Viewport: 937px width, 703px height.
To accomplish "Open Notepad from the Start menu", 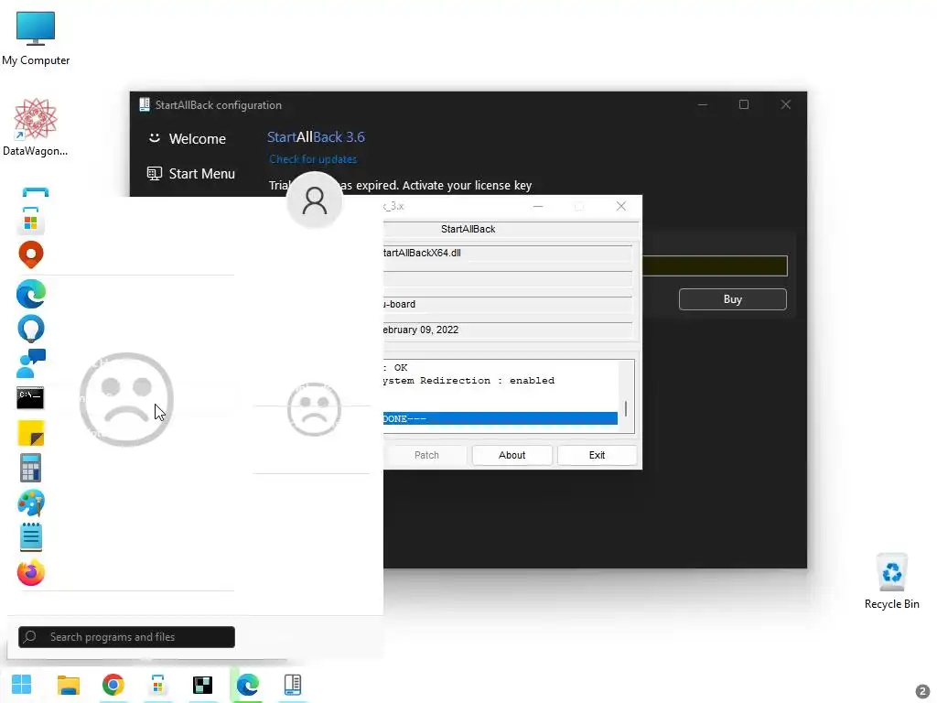I will tap(31, 537).
